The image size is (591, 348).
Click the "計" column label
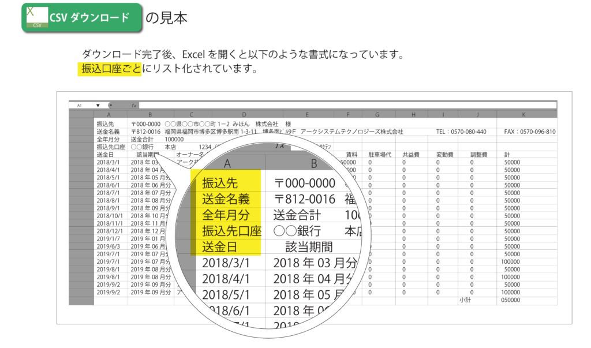point(507,155)
